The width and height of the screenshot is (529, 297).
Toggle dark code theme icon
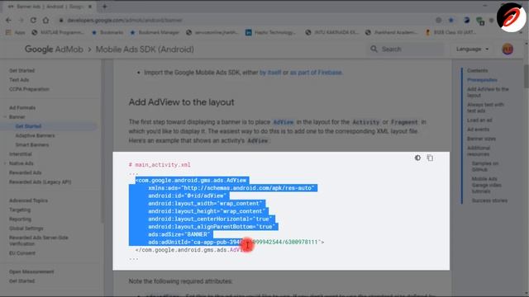click(417, 158)
